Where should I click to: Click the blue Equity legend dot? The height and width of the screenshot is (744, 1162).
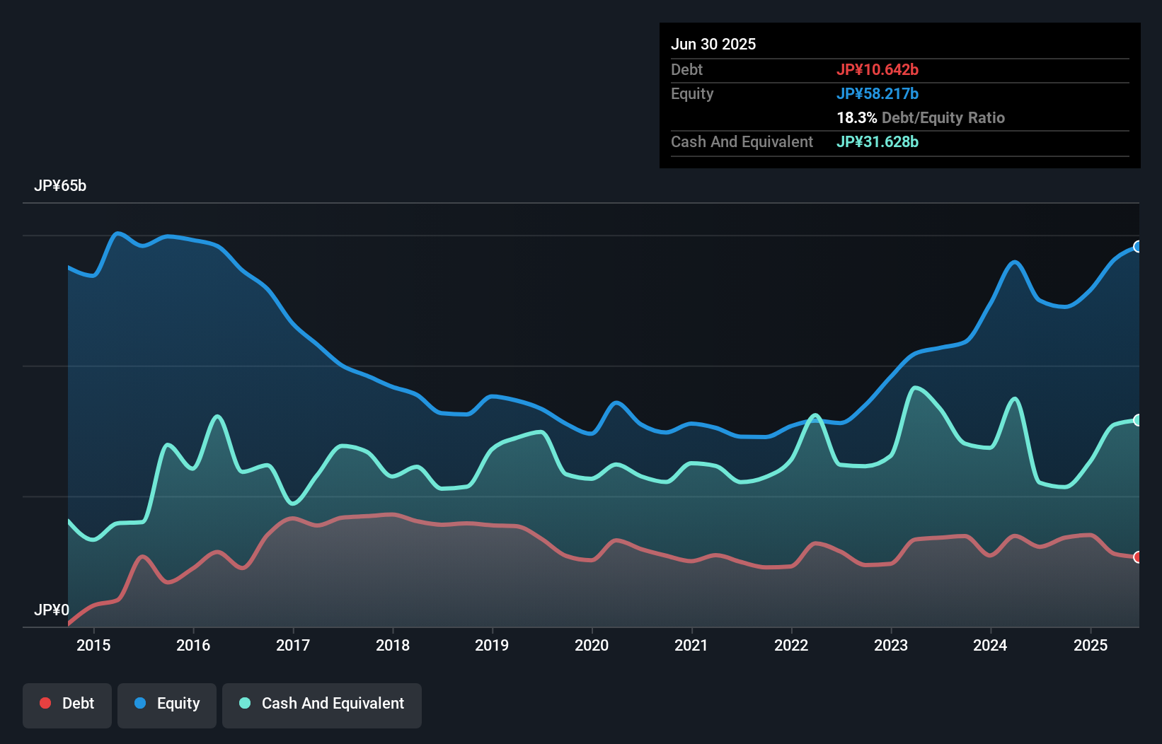(140, 703)
